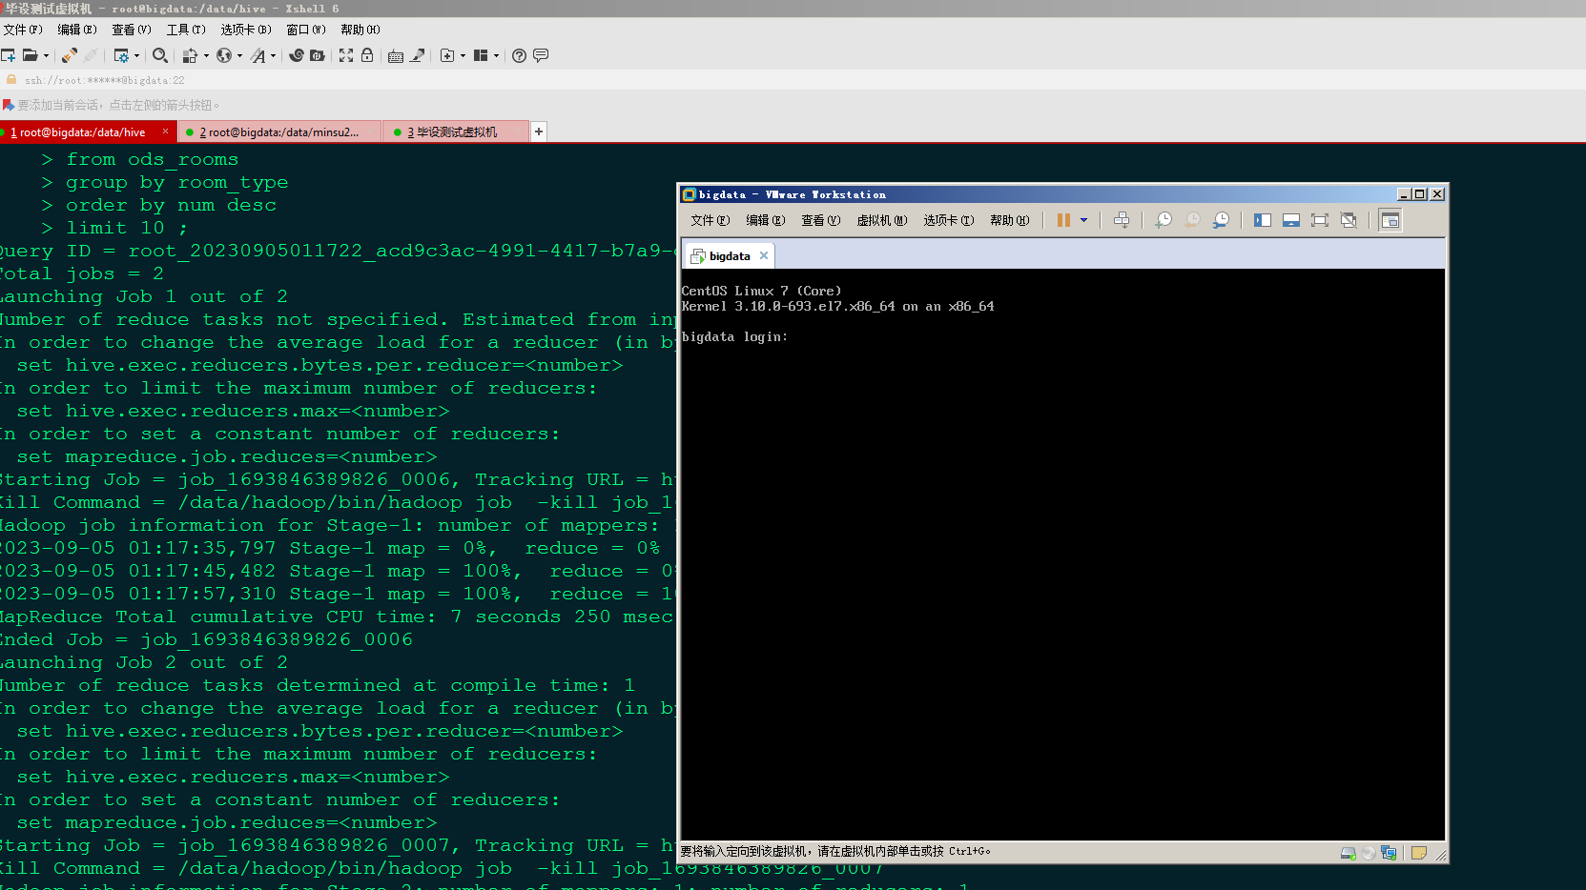This screenshot has height=890, width=1586.
Task: Toggle the VMware library sidebar panel icon
Action: [1263, 220]
